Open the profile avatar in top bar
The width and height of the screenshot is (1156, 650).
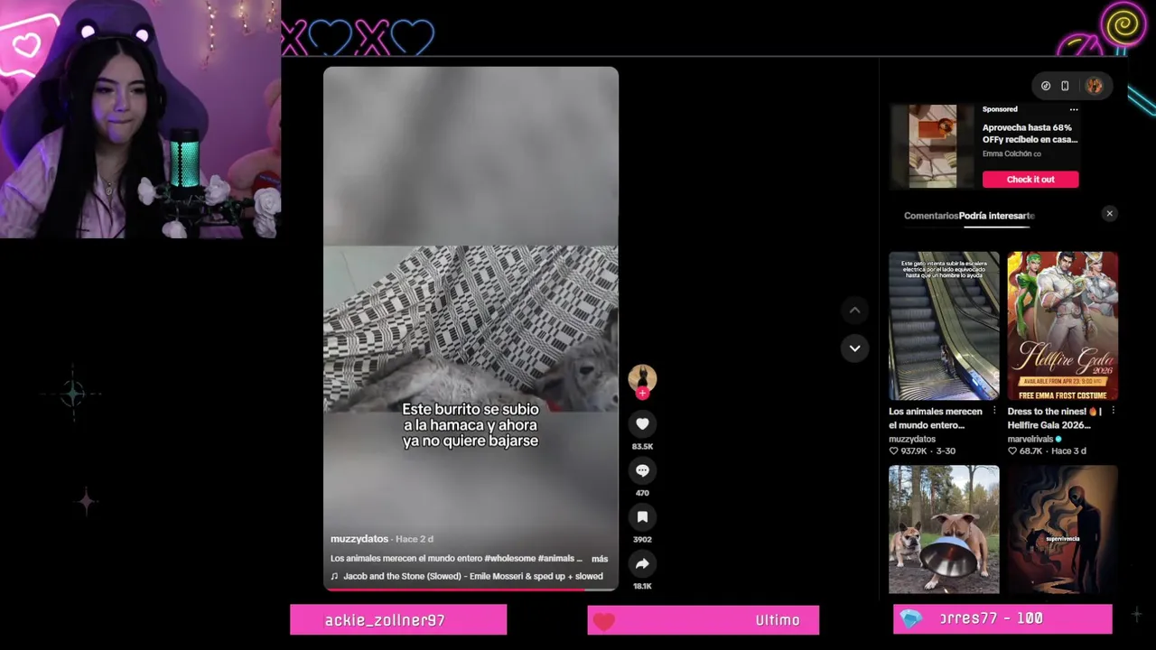click(1094, 86)
